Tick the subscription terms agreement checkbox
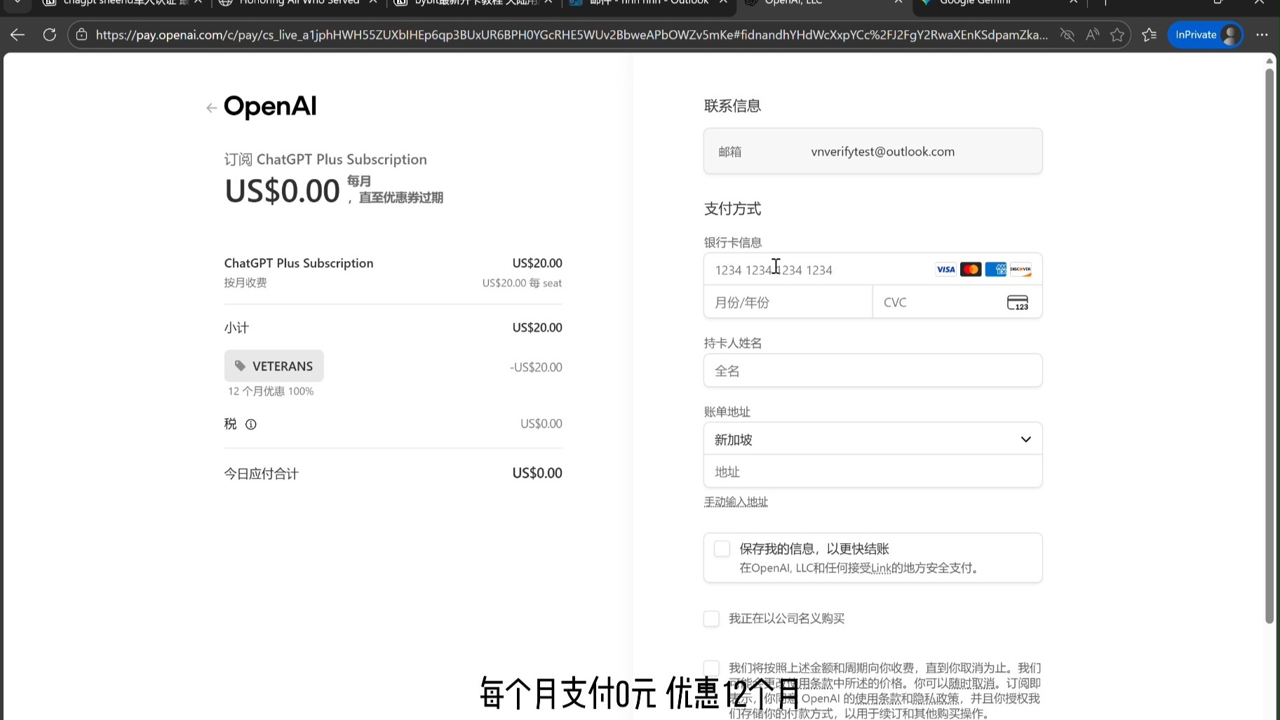This screenshot has width=1280, height=720. [x=711, y=668]
